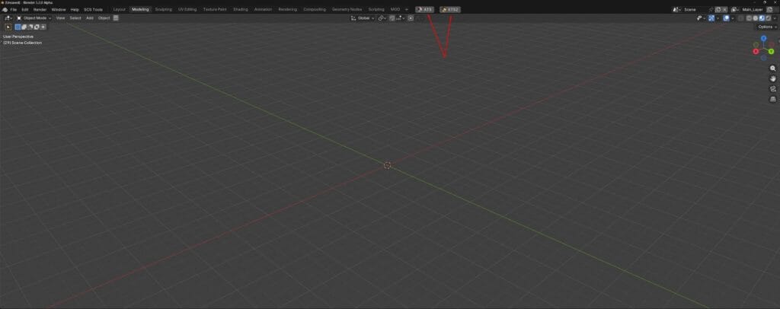Open the Rendering workspace tab
Viewport: 780px width, 309px height.
point(287,9)
